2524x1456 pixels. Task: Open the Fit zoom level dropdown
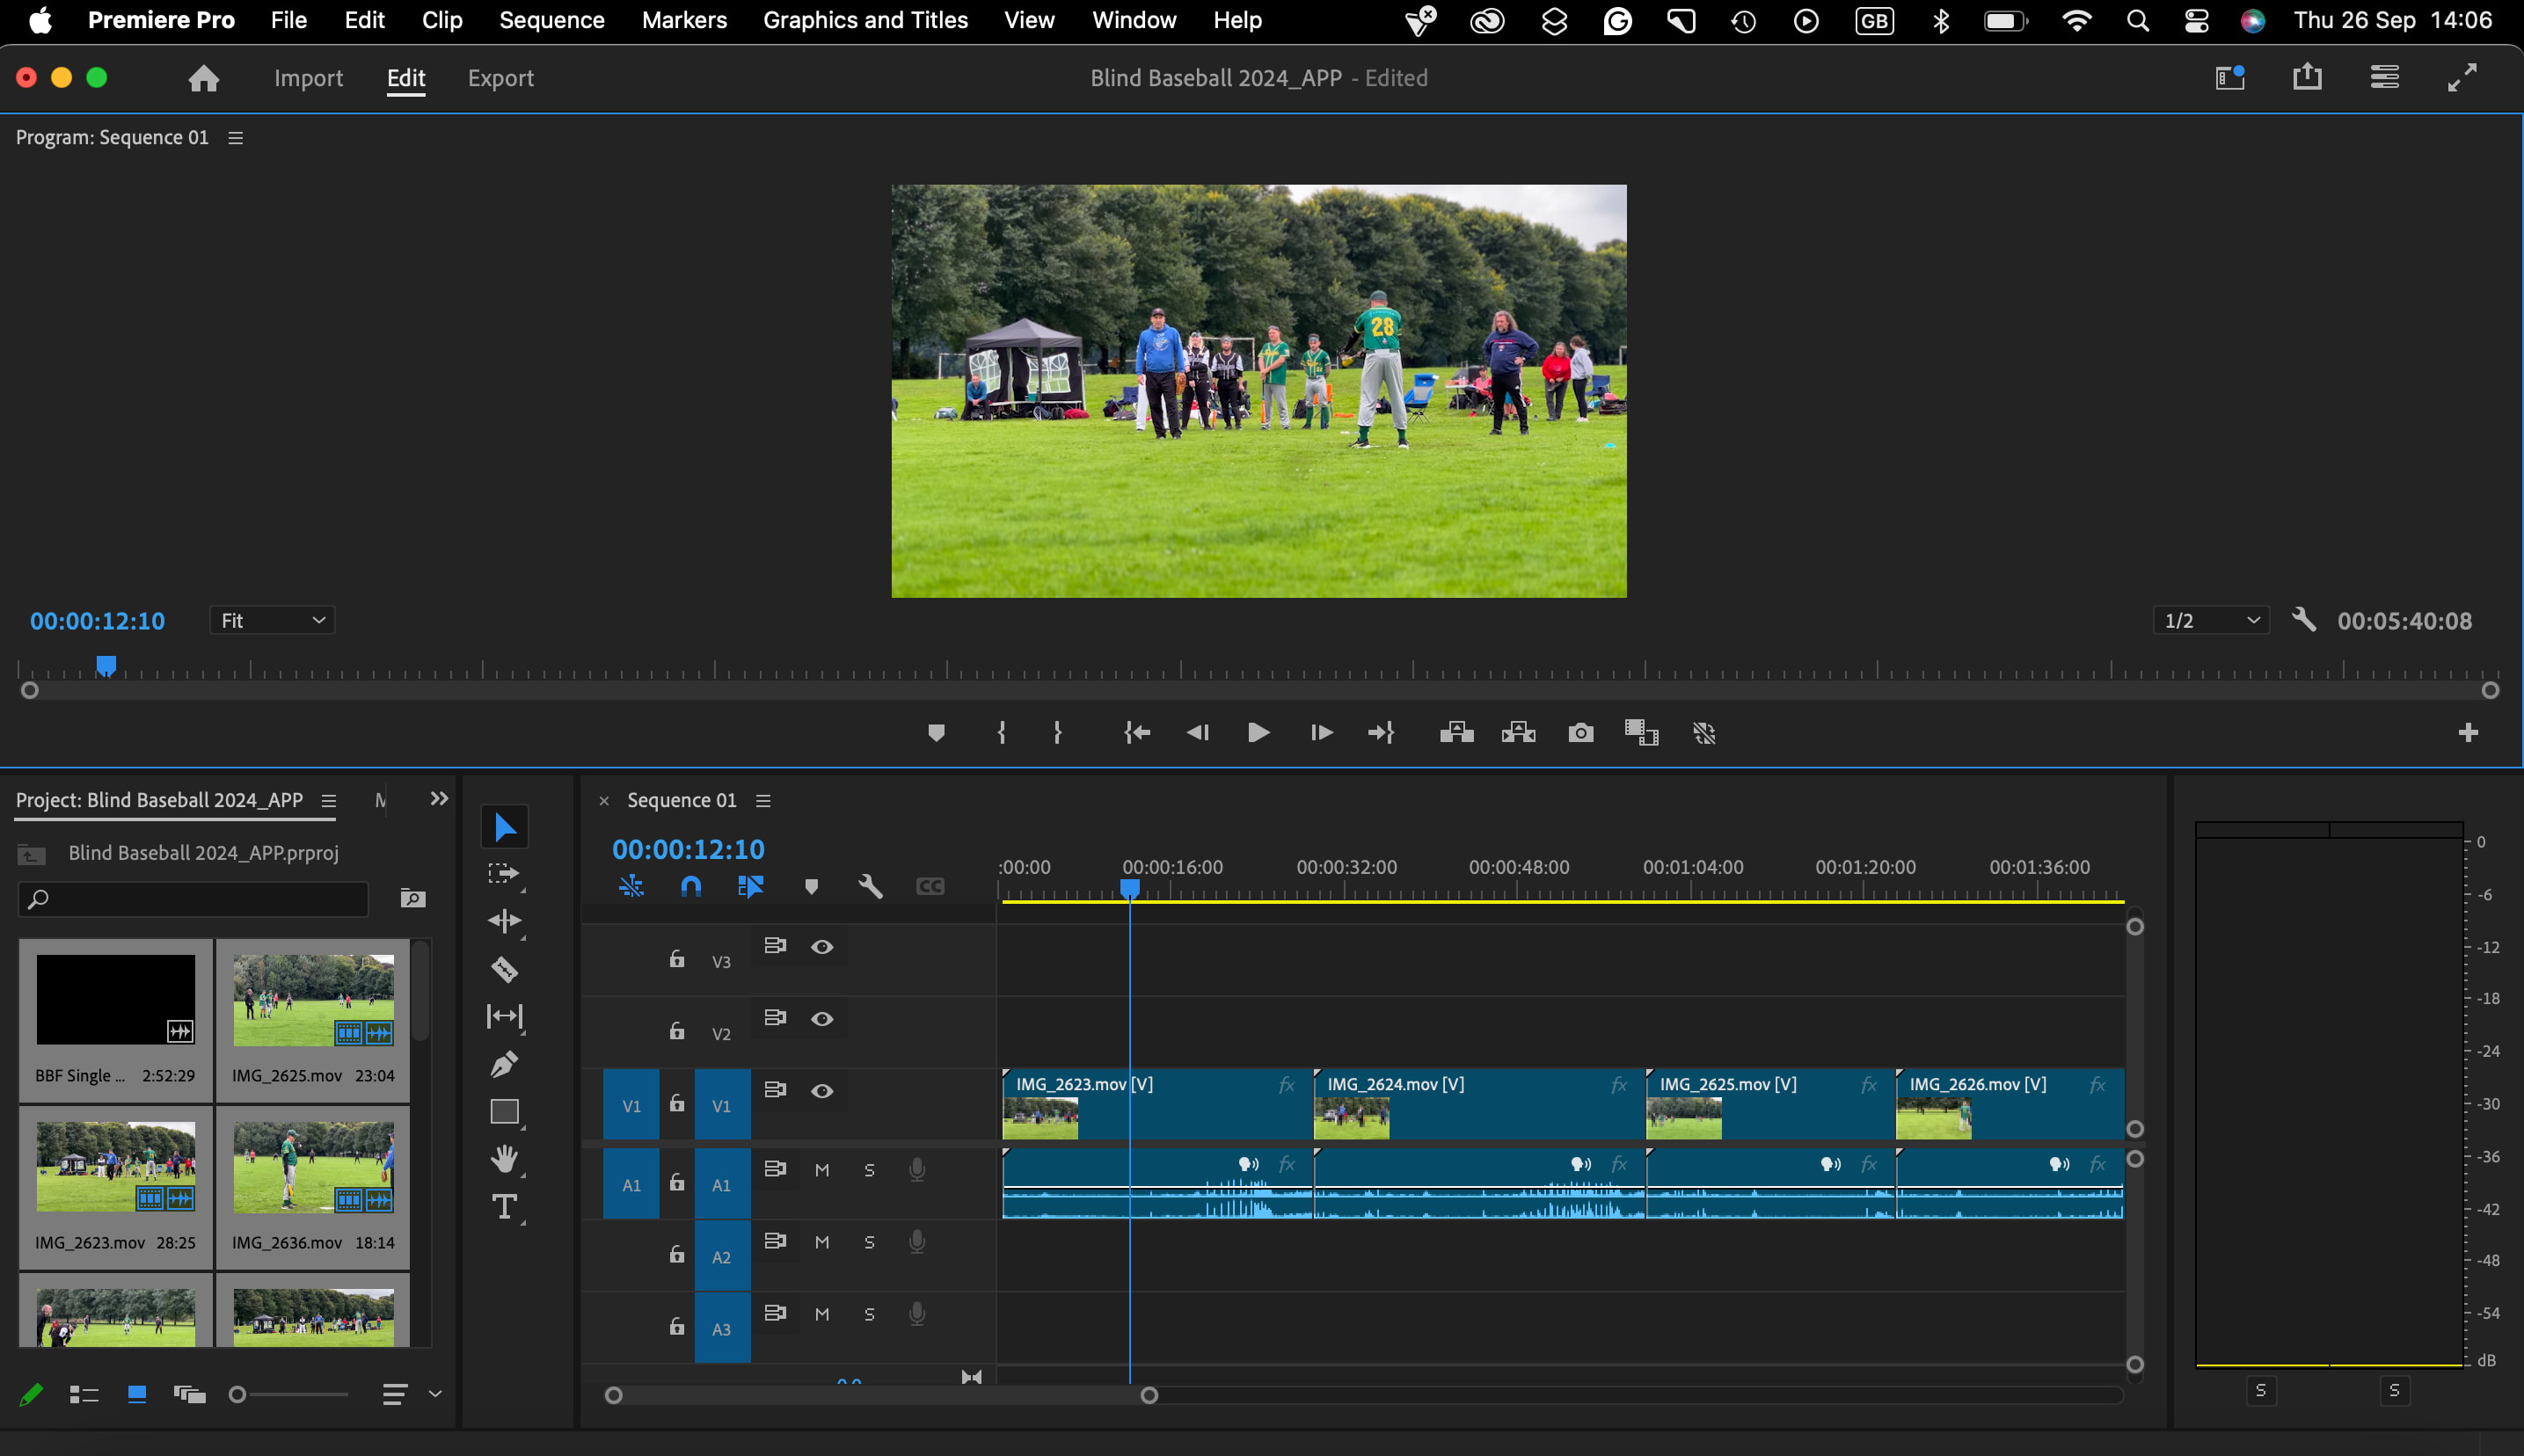pos(272,620)
